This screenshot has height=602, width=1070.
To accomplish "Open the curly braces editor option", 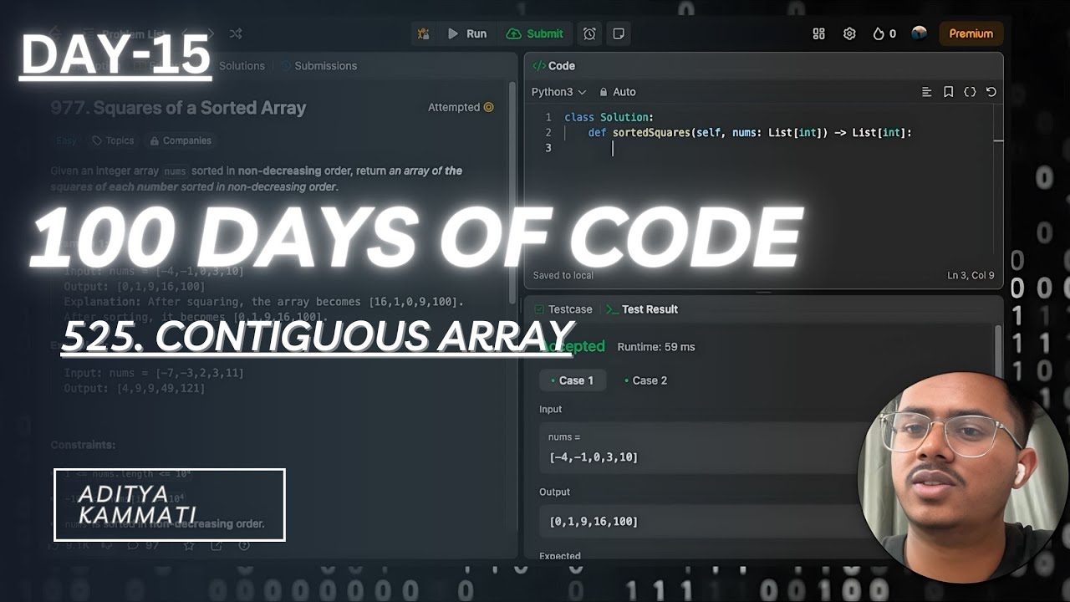I will (x=970, y=92).
